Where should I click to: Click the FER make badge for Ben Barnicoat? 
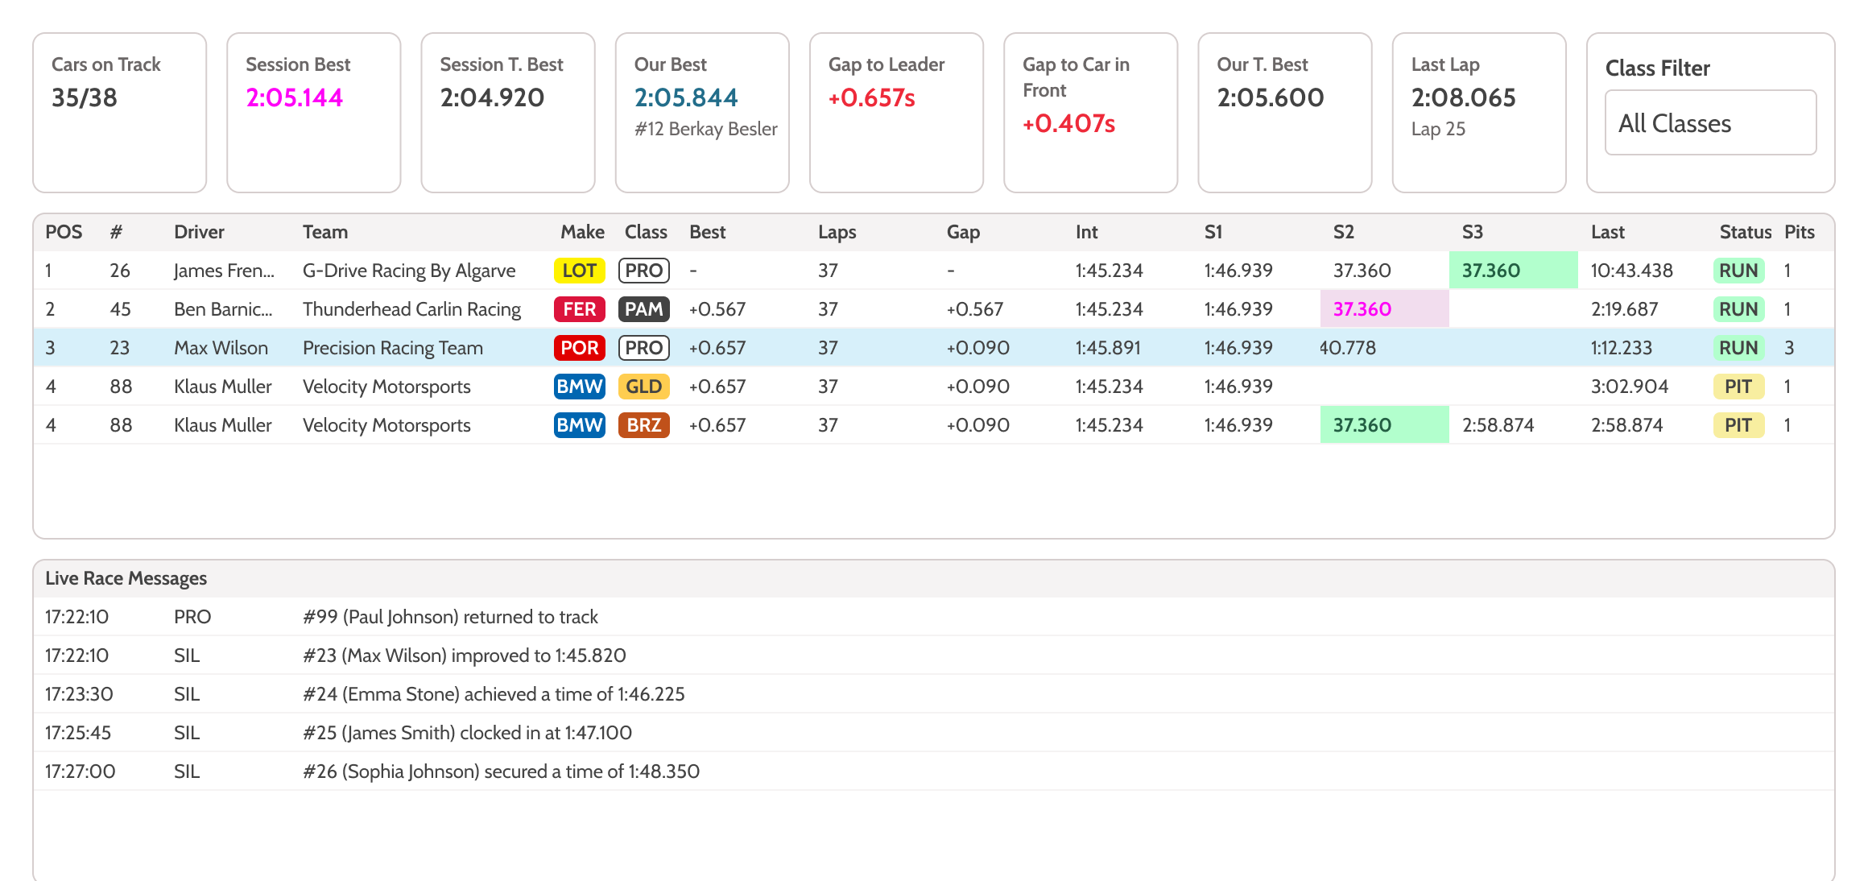click(579, 309)
